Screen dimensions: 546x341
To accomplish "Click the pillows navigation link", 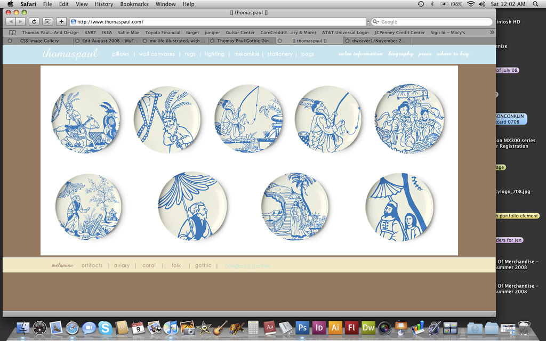I will point(121,54).
